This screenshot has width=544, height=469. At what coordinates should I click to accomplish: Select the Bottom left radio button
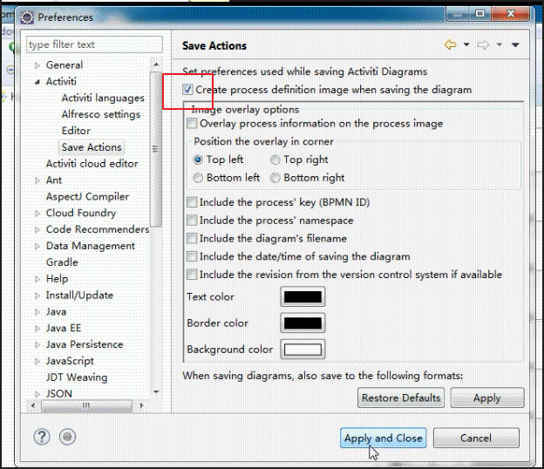pos(198,178)
